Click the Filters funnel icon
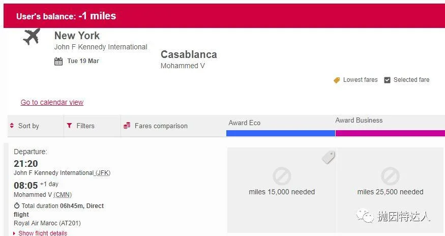The image size is (445, 236). (x=69, y=126)
